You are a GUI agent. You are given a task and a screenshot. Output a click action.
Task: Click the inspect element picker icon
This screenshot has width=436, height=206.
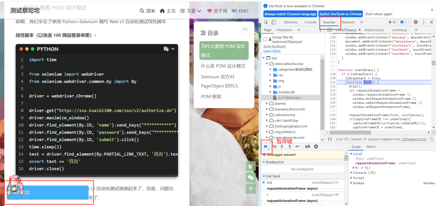point(266,22)
